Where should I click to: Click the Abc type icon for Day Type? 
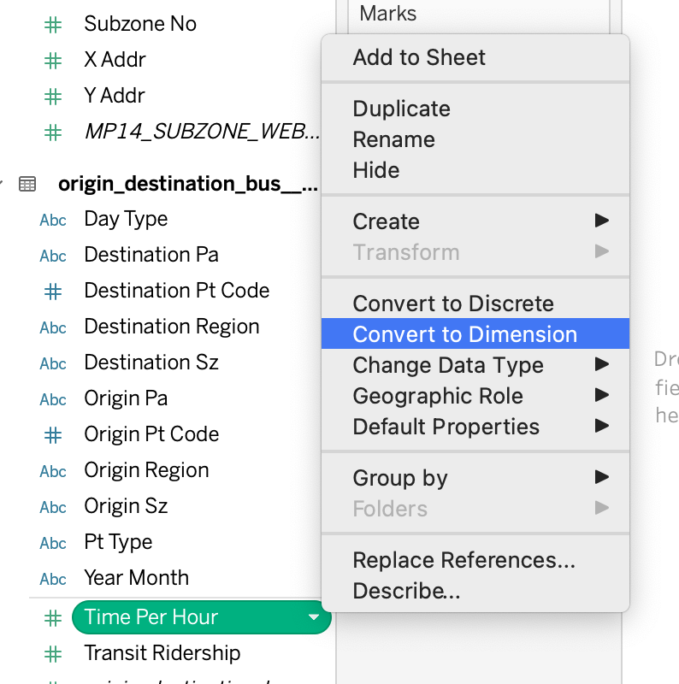[x=53, y=220]
